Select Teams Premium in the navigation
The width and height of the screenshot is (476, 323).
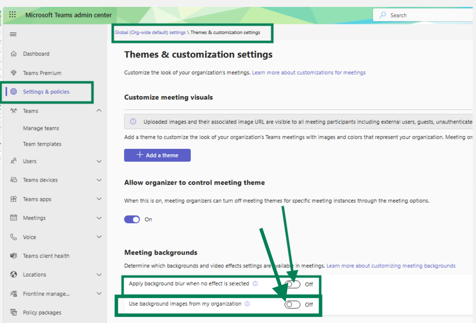click(x=42, y=73)
